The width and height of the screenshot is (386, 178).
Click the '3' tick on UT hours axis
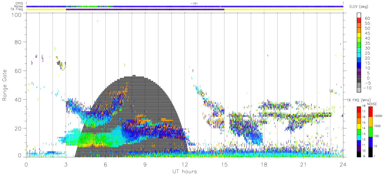tap(66, 165)
